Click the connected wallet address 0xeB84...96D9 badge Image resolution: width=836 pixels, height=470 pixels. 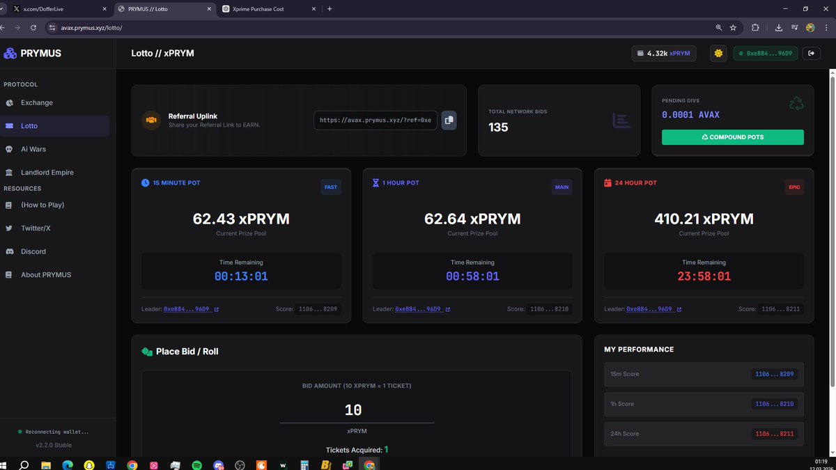click(x=765, y=53)
